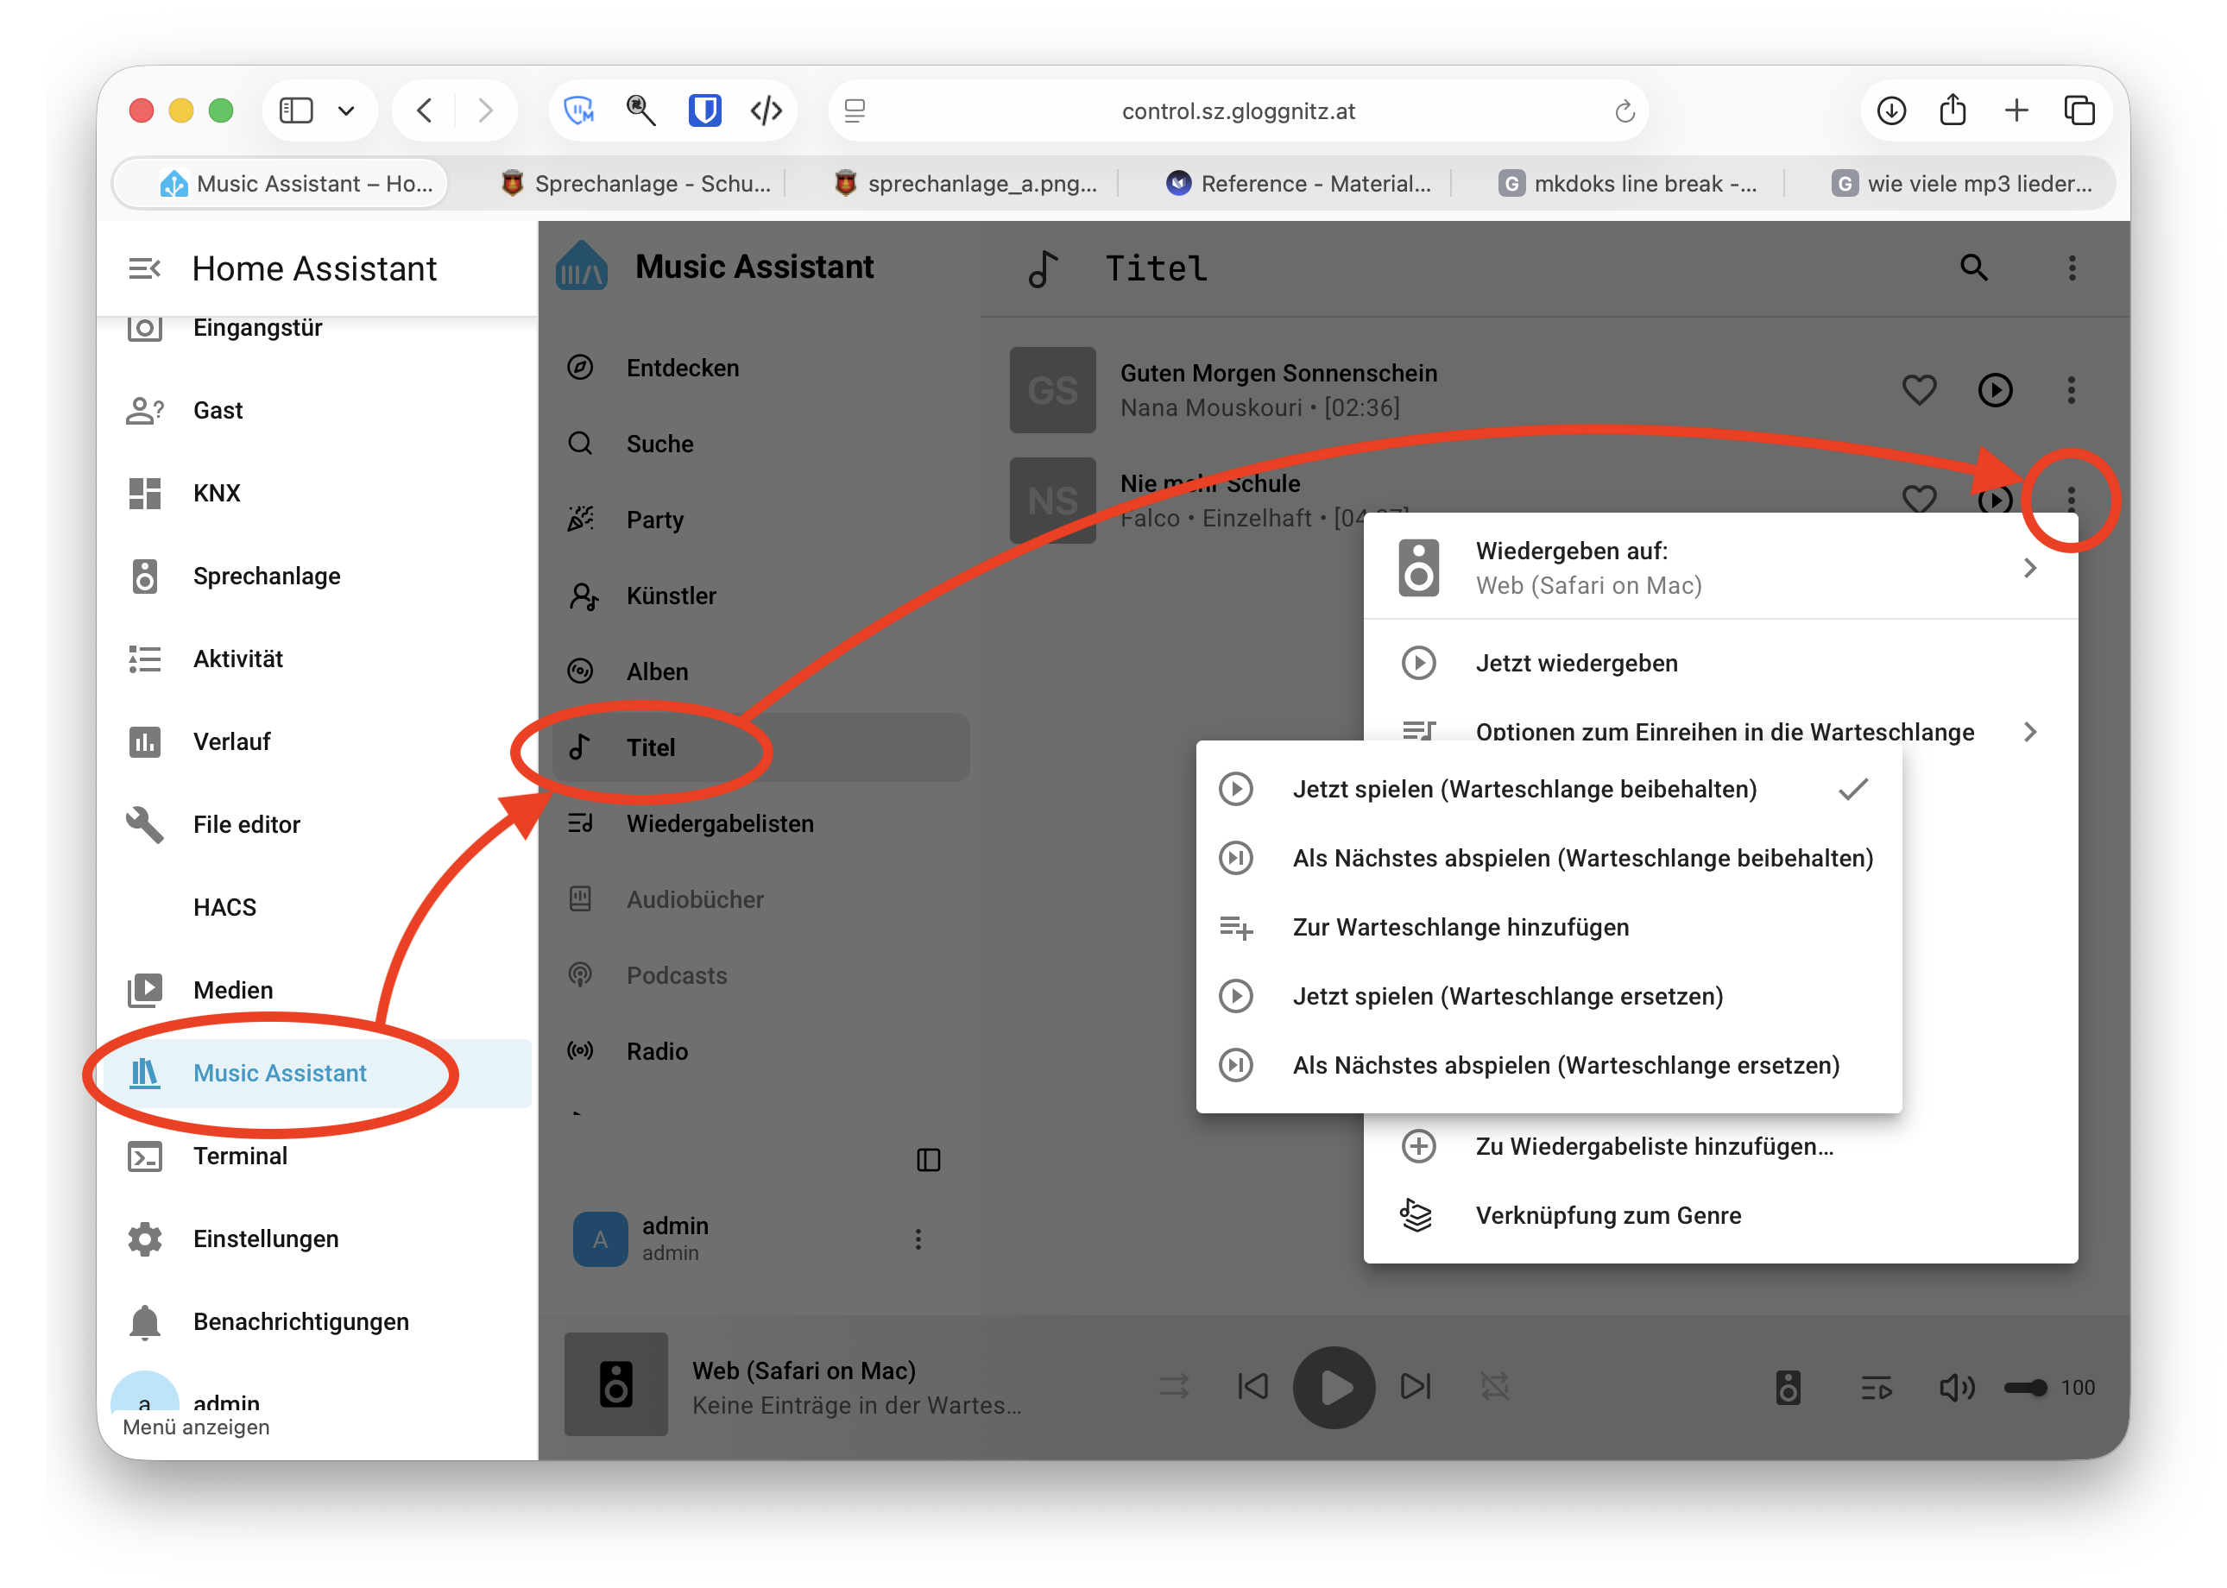Click Safari share button
This screenshot has width=2227, height=1588.
coord(1953,110)
